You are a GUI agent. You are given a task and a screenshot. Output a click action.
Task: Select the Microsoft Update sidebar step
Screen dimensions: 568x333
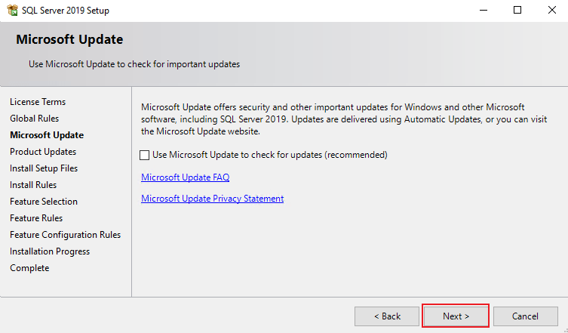47,135
